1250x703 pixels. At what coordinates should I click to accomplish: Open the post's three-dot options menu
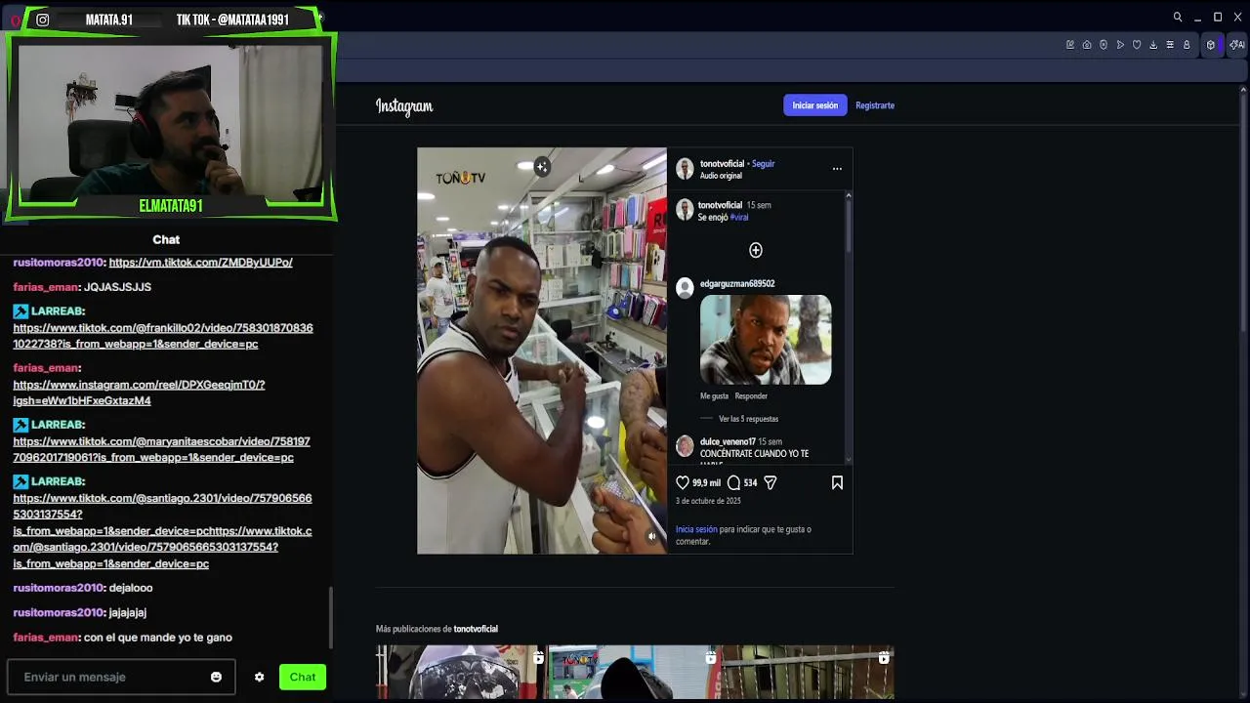pyautogui.click(x=837, y=169)
